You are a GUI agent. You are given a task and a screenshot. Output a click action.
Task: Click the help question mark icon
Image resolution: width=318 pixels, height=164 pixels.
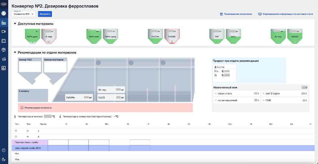pos(4,150)
